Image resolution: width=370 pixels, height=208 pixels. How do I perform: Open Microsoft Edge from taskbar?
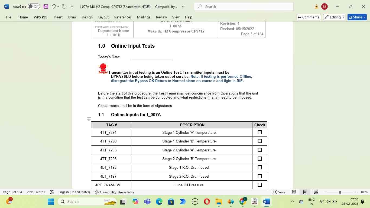coord(159,201)
